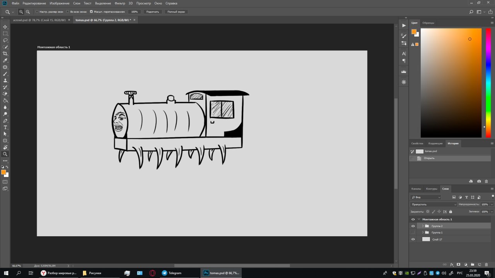Select the Blur tool
This screenshot has height=278, width=495.
tap(5, 107)
